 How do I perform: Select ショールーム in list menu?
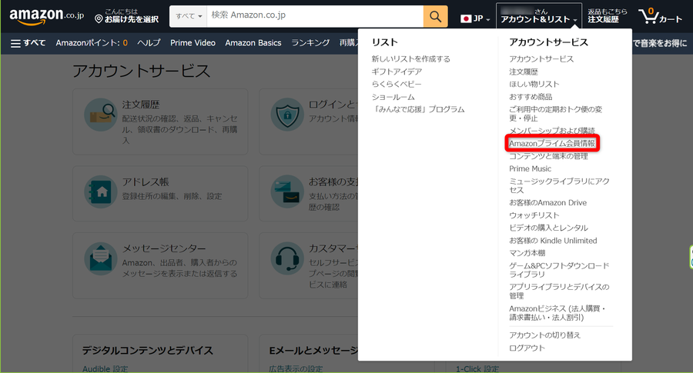[393, 97]
